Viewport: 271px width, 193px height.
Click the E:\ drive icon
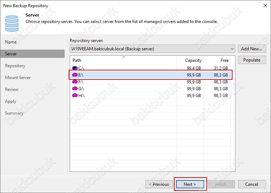click(x=75, y=75)
